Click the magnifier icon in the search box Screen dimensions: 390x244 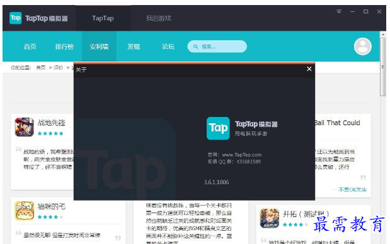click(196, 47)
